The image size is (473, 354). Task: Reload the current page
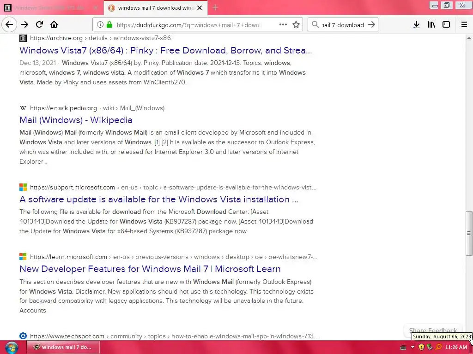click(39, 24)
